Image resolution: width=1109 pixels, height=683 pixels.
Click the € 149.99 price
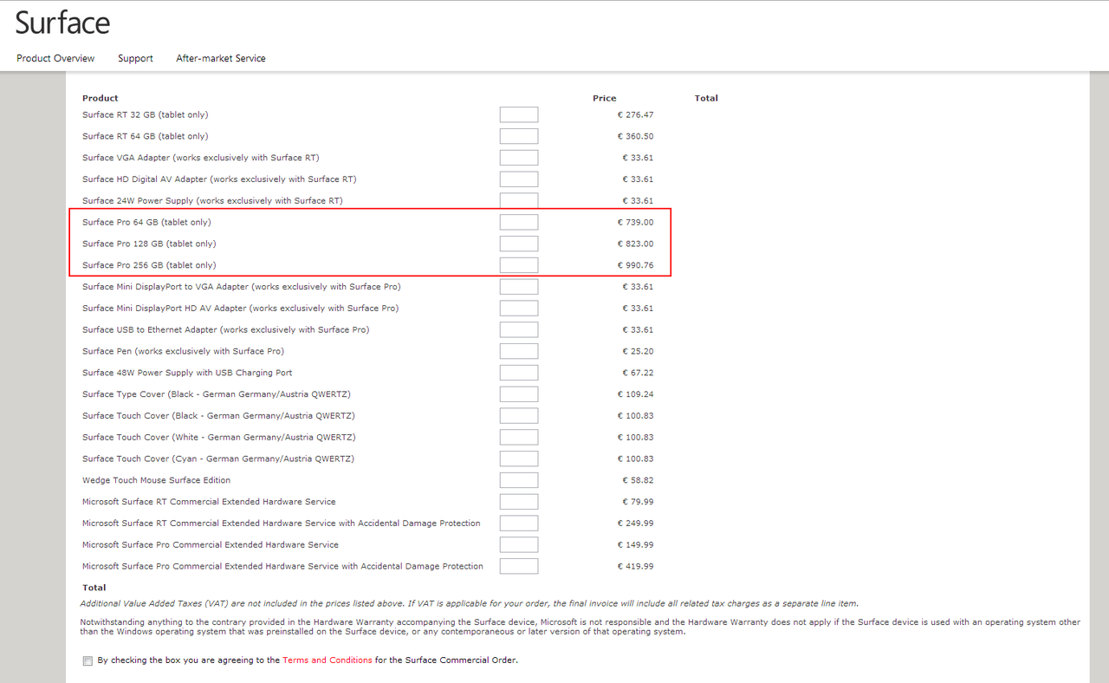[x=635, y=544]
